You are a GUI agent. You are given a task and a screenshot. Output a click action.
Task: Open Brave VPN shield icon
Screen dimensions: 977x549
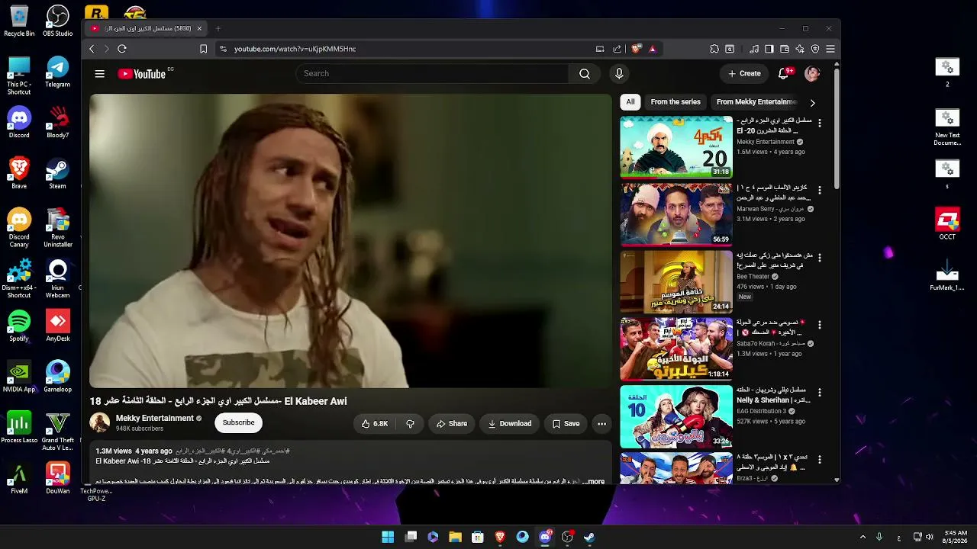click(x=815, y=49)
